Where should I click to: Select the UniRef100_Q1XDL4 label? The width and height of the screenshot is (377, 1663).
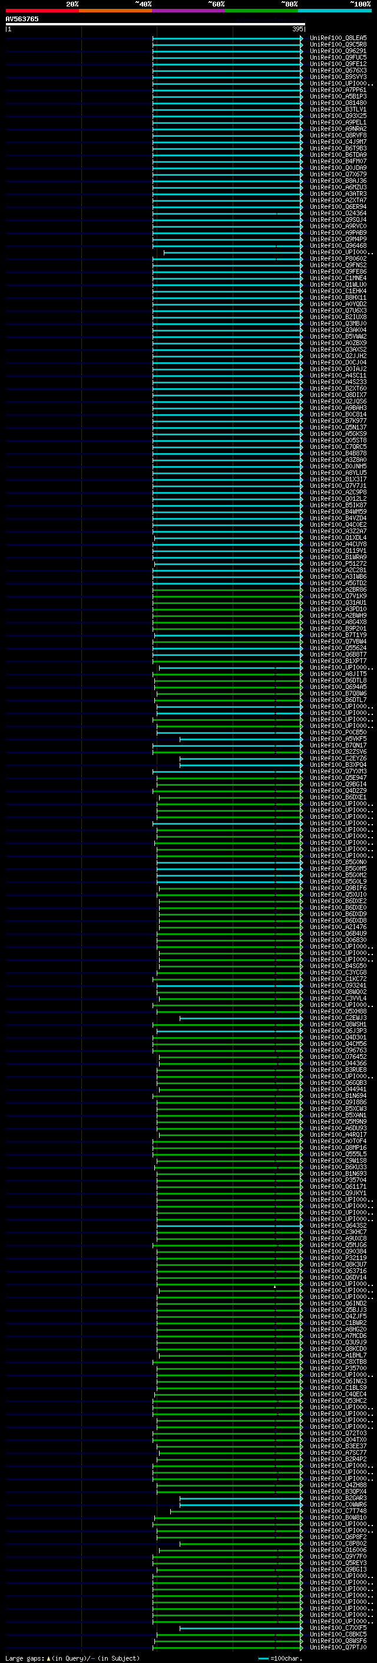pyautogui.click(x=338, y=538)
